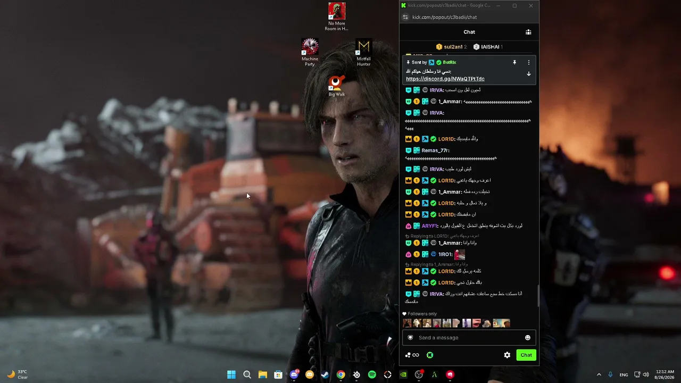Viewport: 681px width, 383px height.
Task: Click the Followers only notice
Action: [x=419, y=314]
